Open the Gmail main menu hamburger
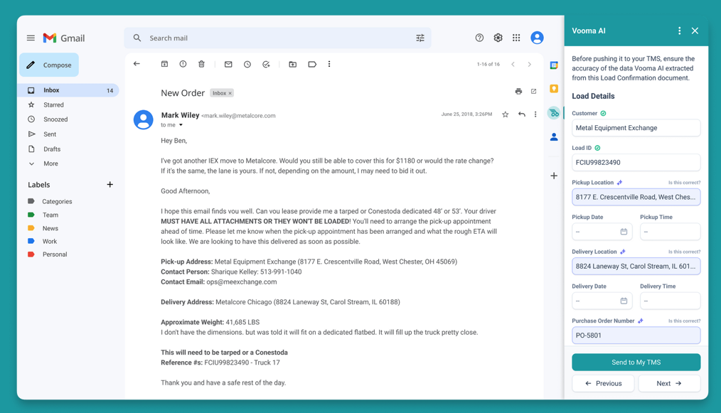 31,38
